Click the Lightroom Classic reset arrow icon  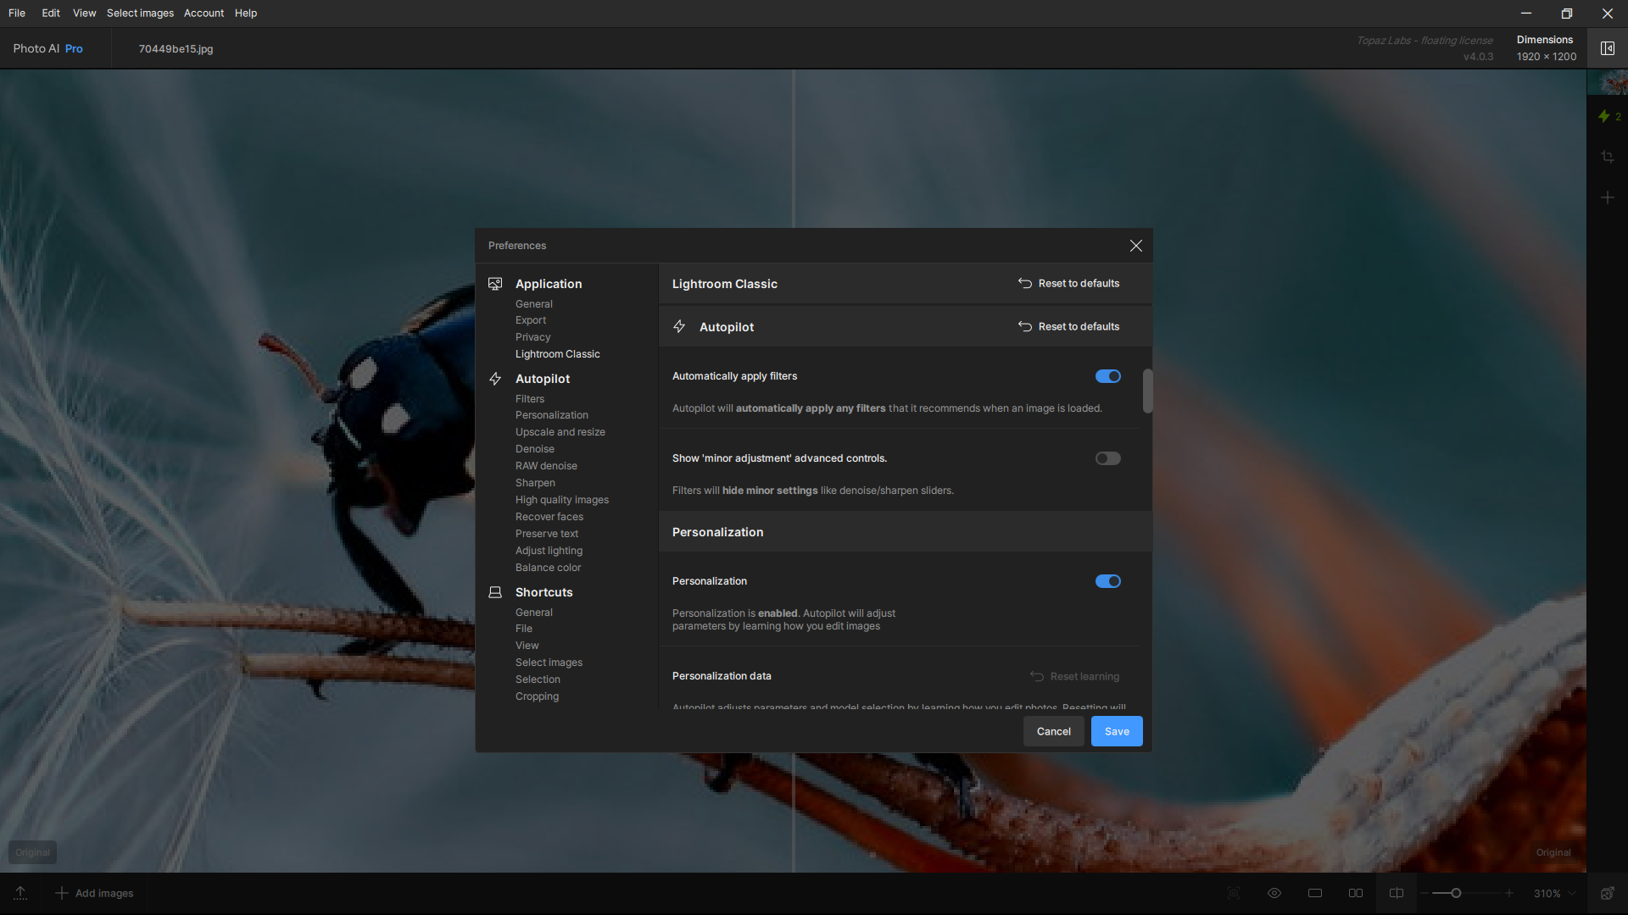point(1025,283)
